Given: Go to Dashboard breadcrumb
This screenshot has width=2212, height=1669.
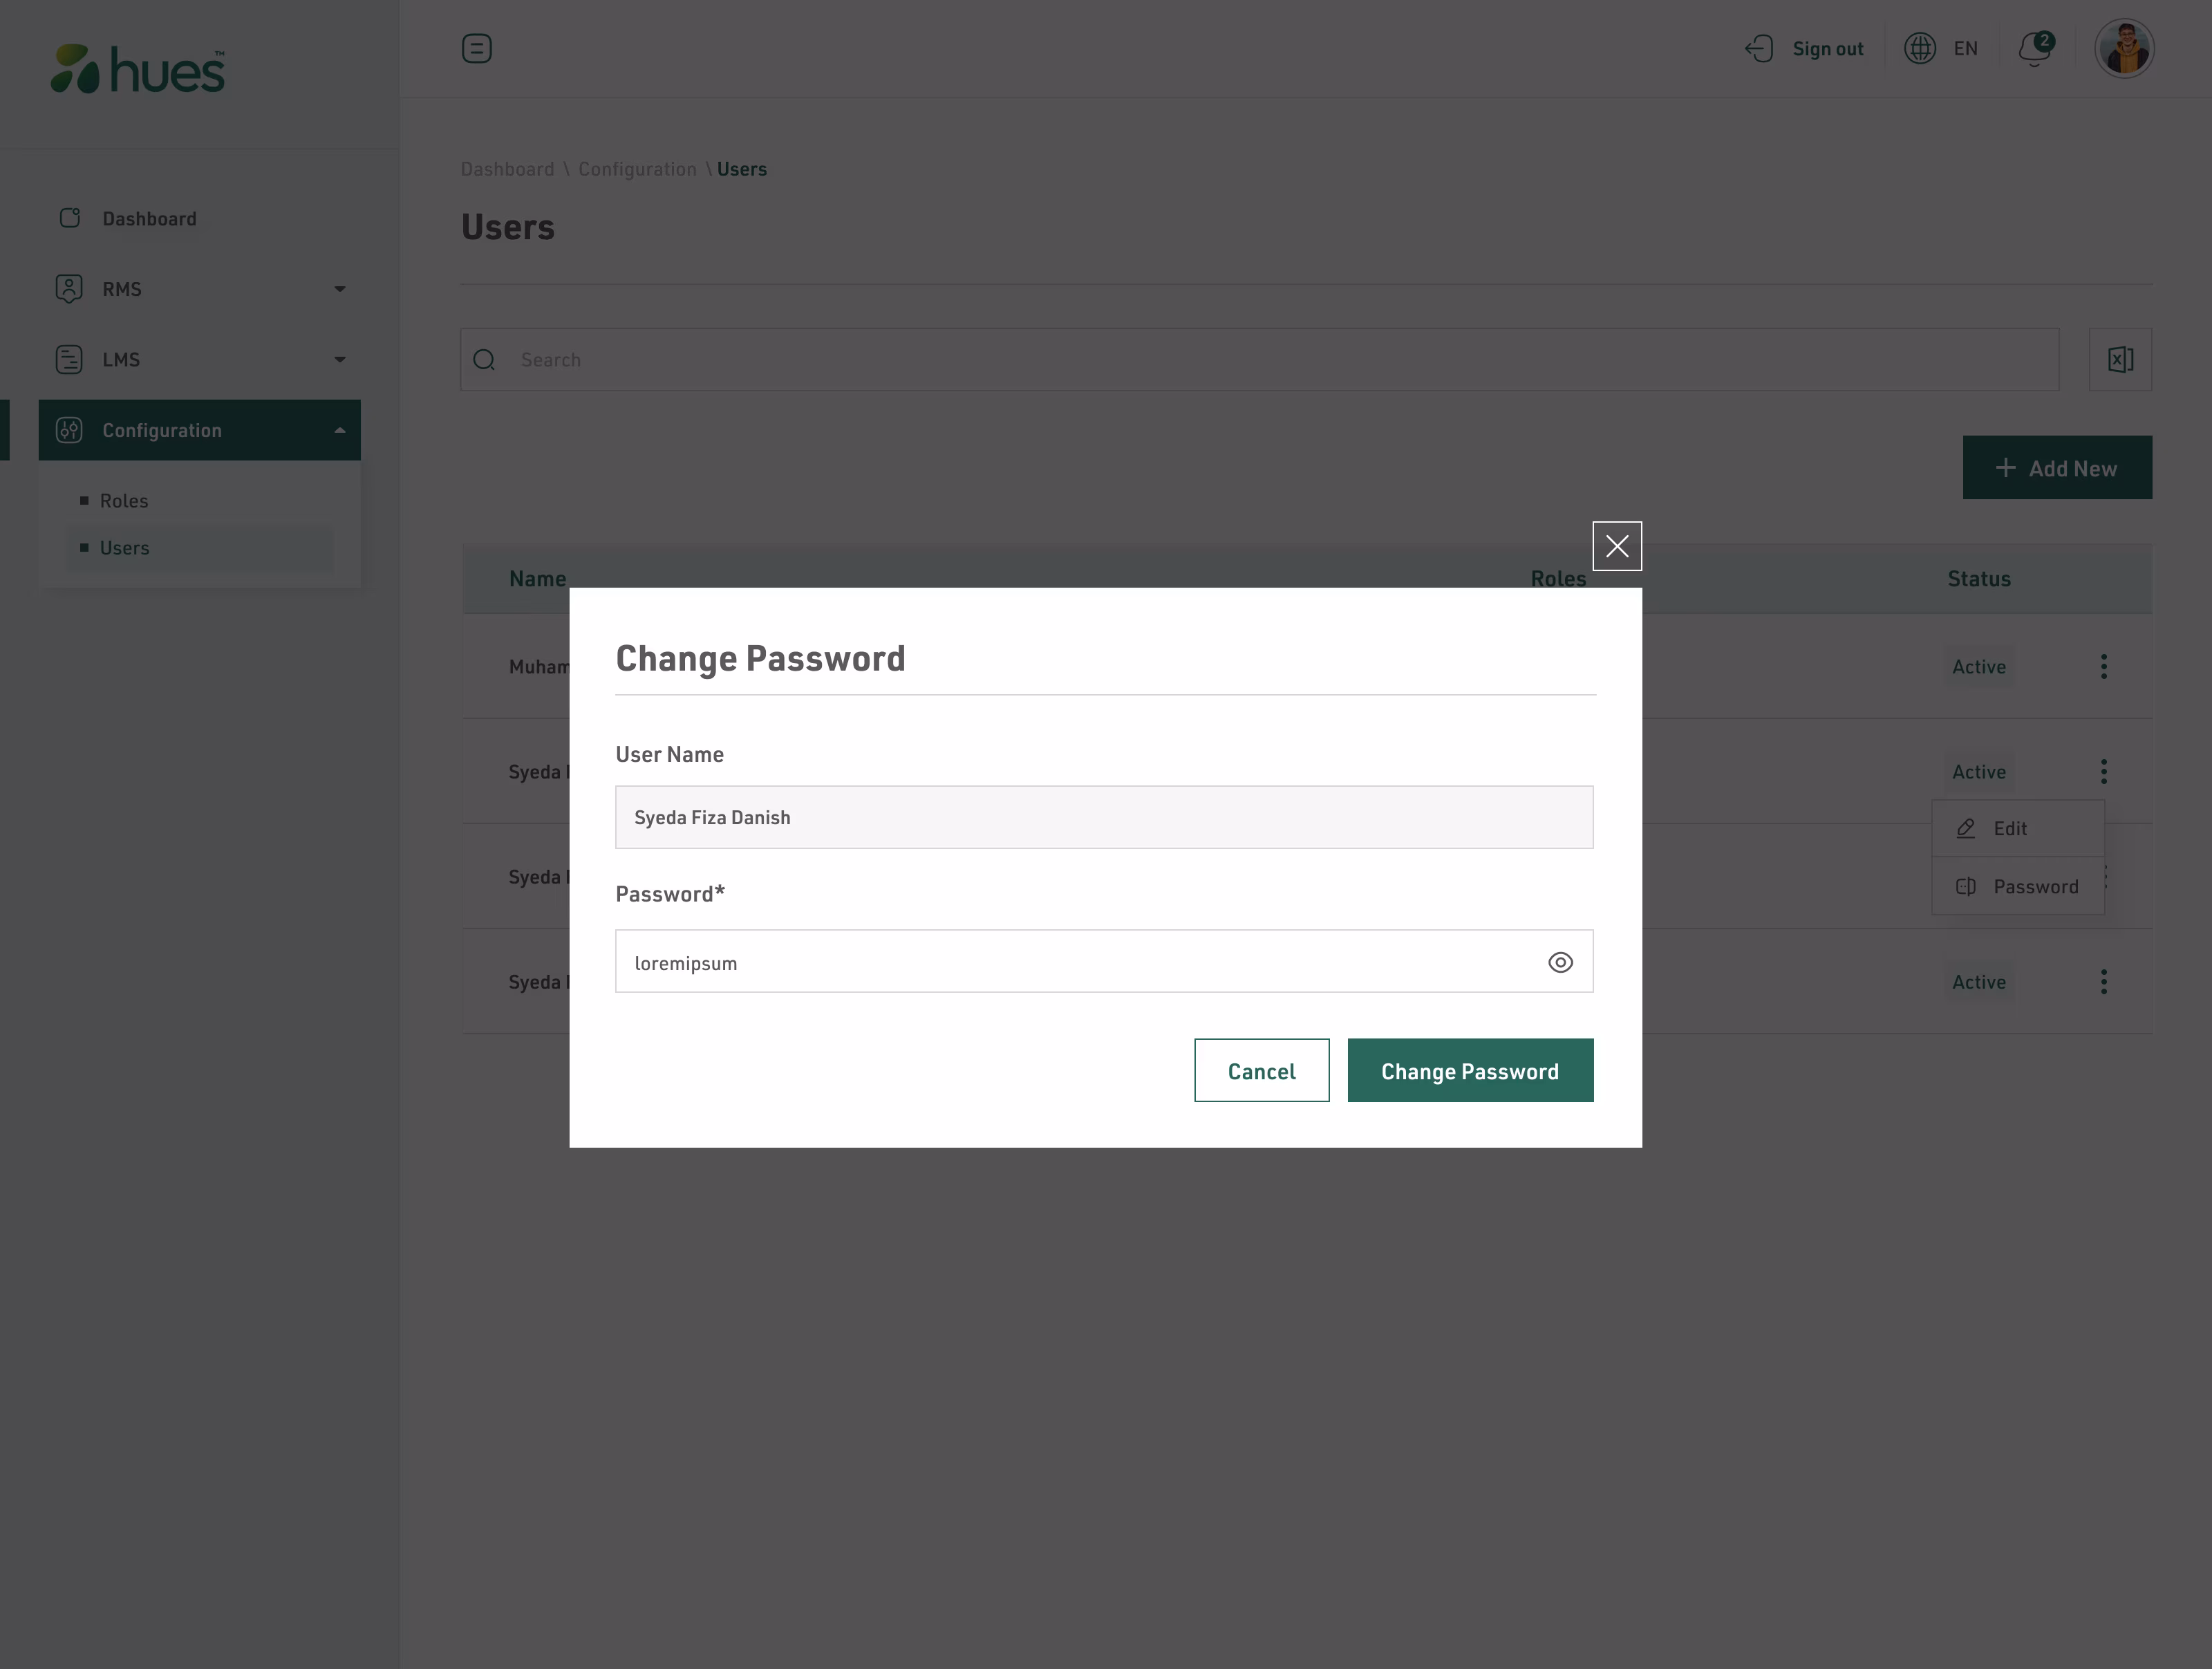Looking at the screenshot, I should [507, 169].
